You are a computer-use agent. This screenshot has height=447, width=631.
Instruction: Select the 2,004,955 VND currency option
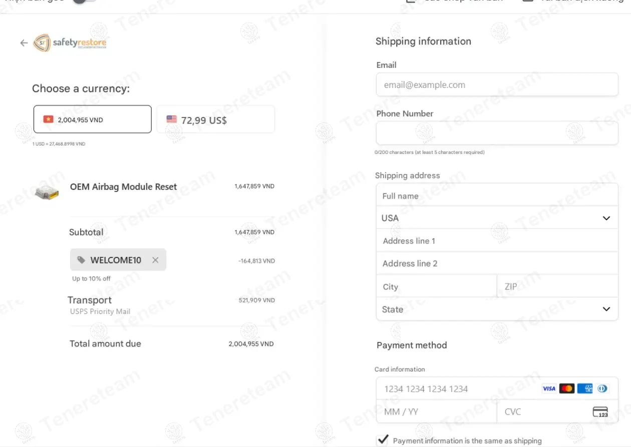tap(93, 119)
